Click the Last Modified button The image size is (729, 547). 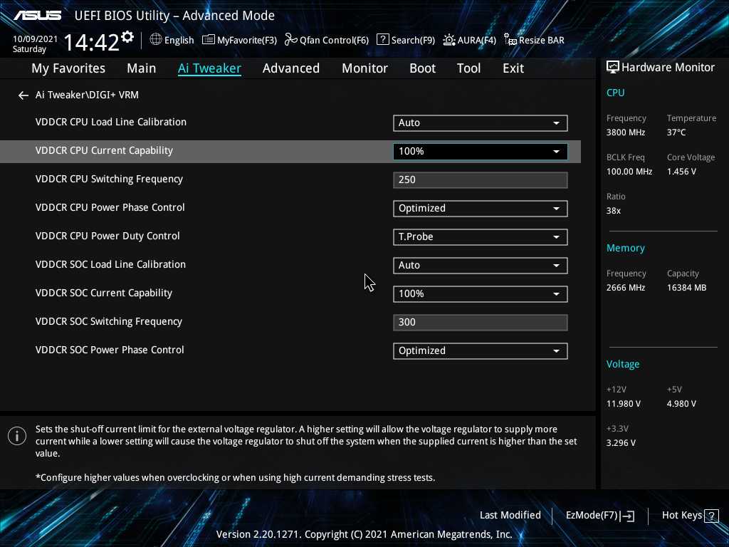coord(510,515)
